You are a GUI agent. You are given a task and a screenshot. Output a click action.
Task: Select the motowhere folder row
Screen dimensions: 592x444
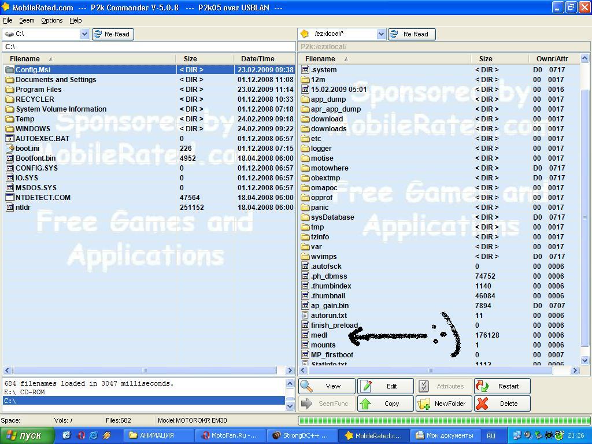pos(439,168)
